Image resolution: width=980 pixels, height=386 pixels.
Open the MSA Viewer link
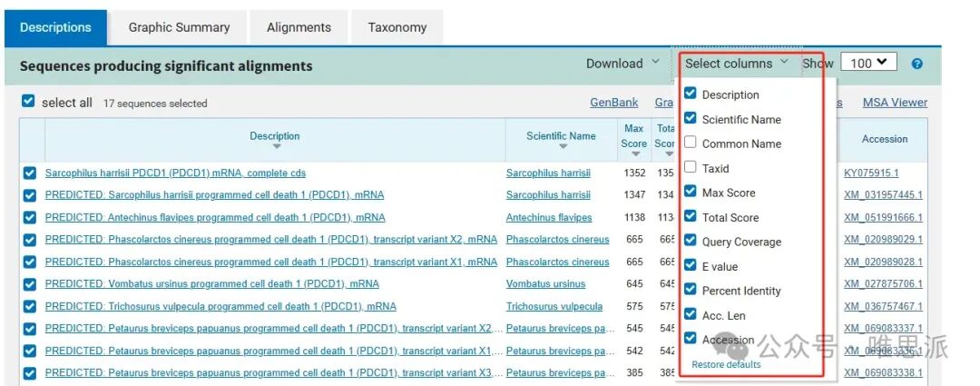point(895,103)
